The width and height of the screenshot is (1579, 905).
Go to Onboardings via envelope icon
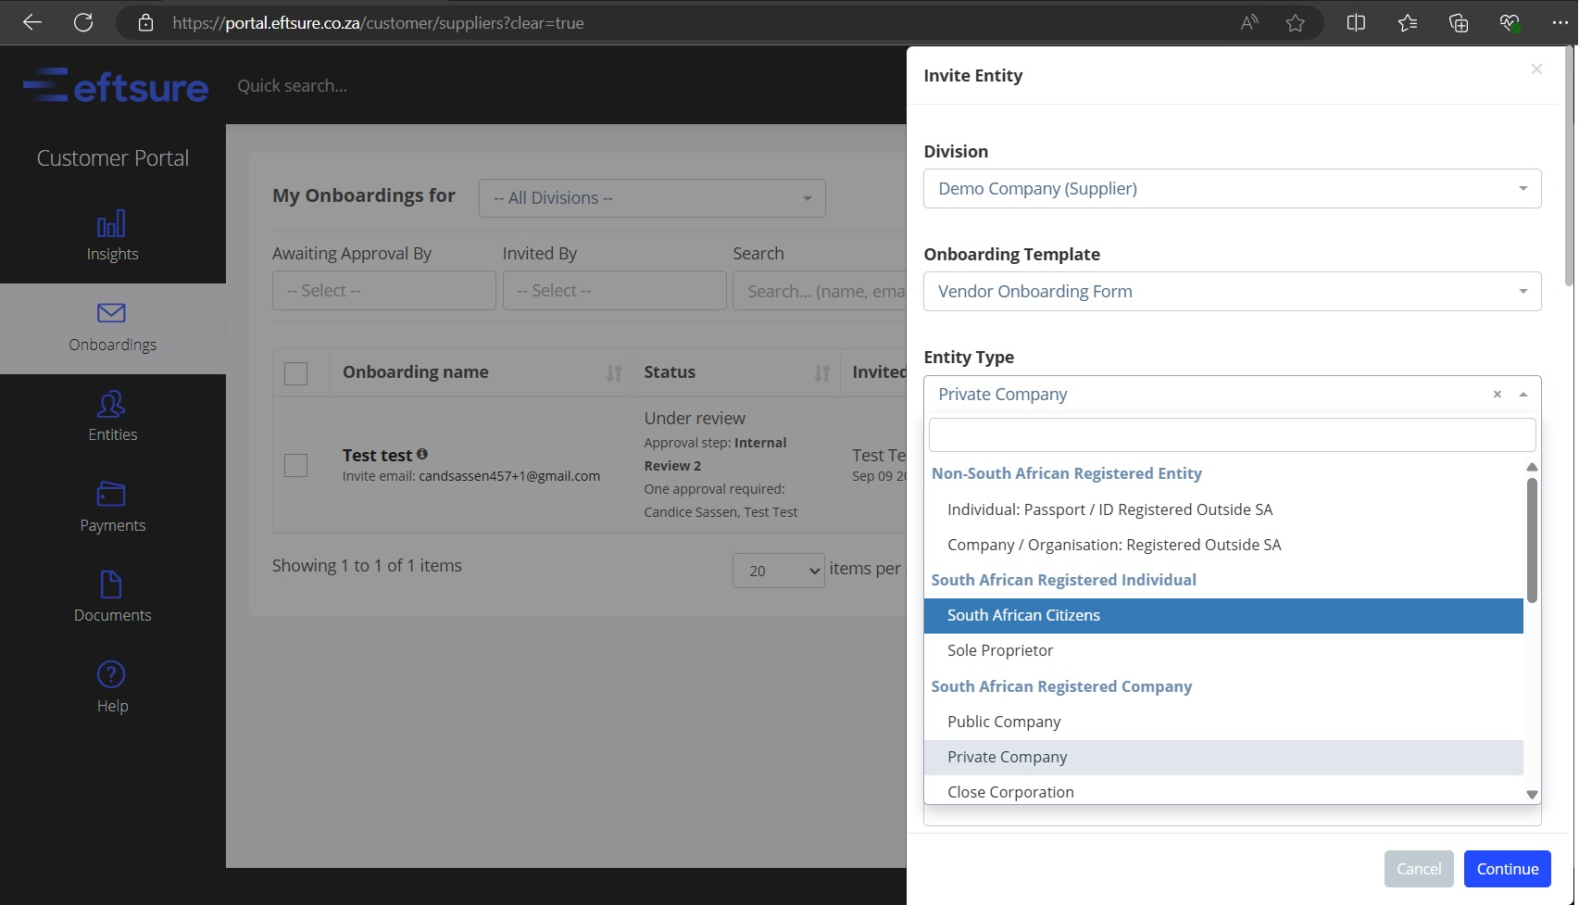pyautogui.click(x=111, y=313)
